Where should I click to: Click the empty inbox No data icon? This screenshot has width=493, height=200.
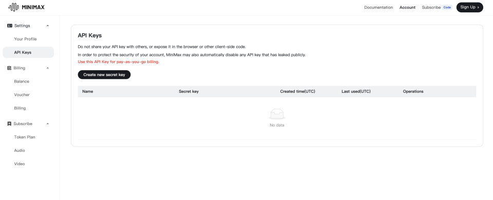[x=277, y=114]
